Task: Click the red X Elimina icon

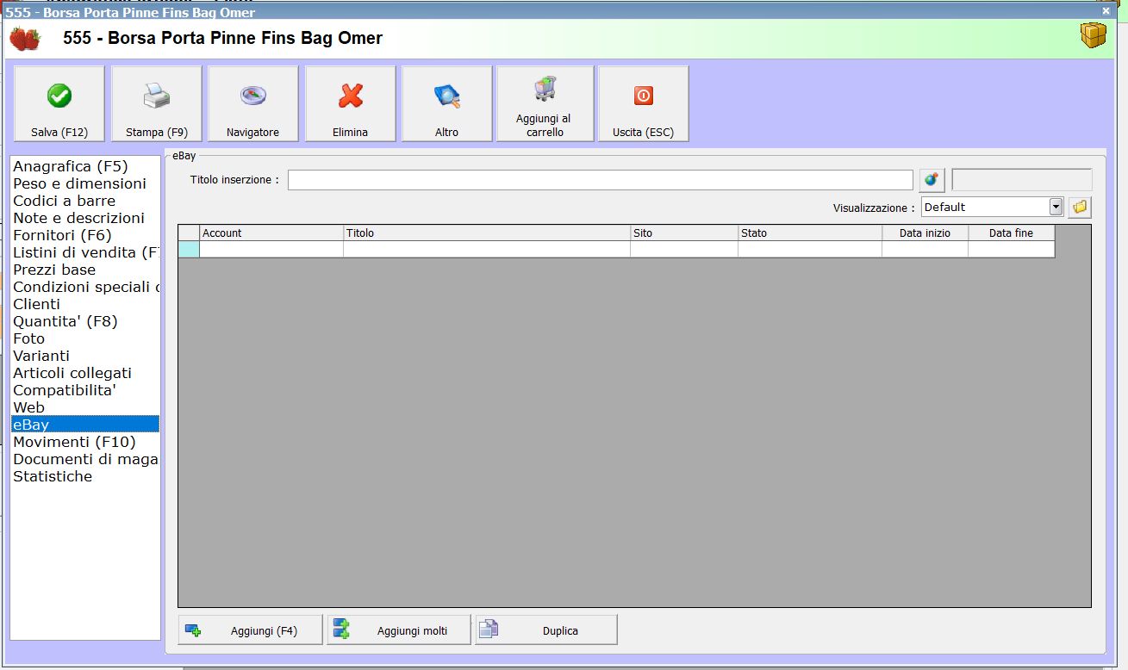Action: 351,96
